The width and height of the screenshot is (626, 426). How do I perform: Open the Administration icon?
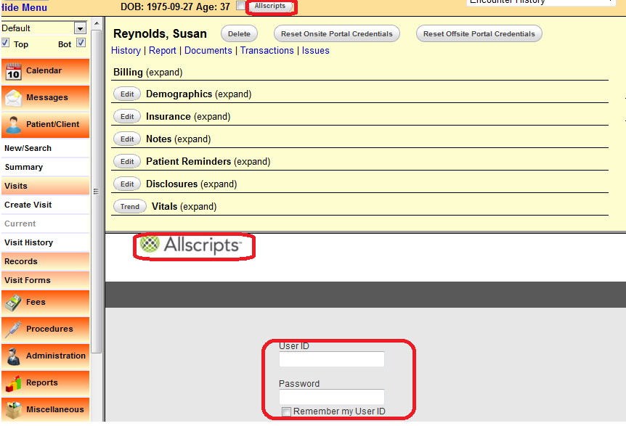[x=13, y=356]
